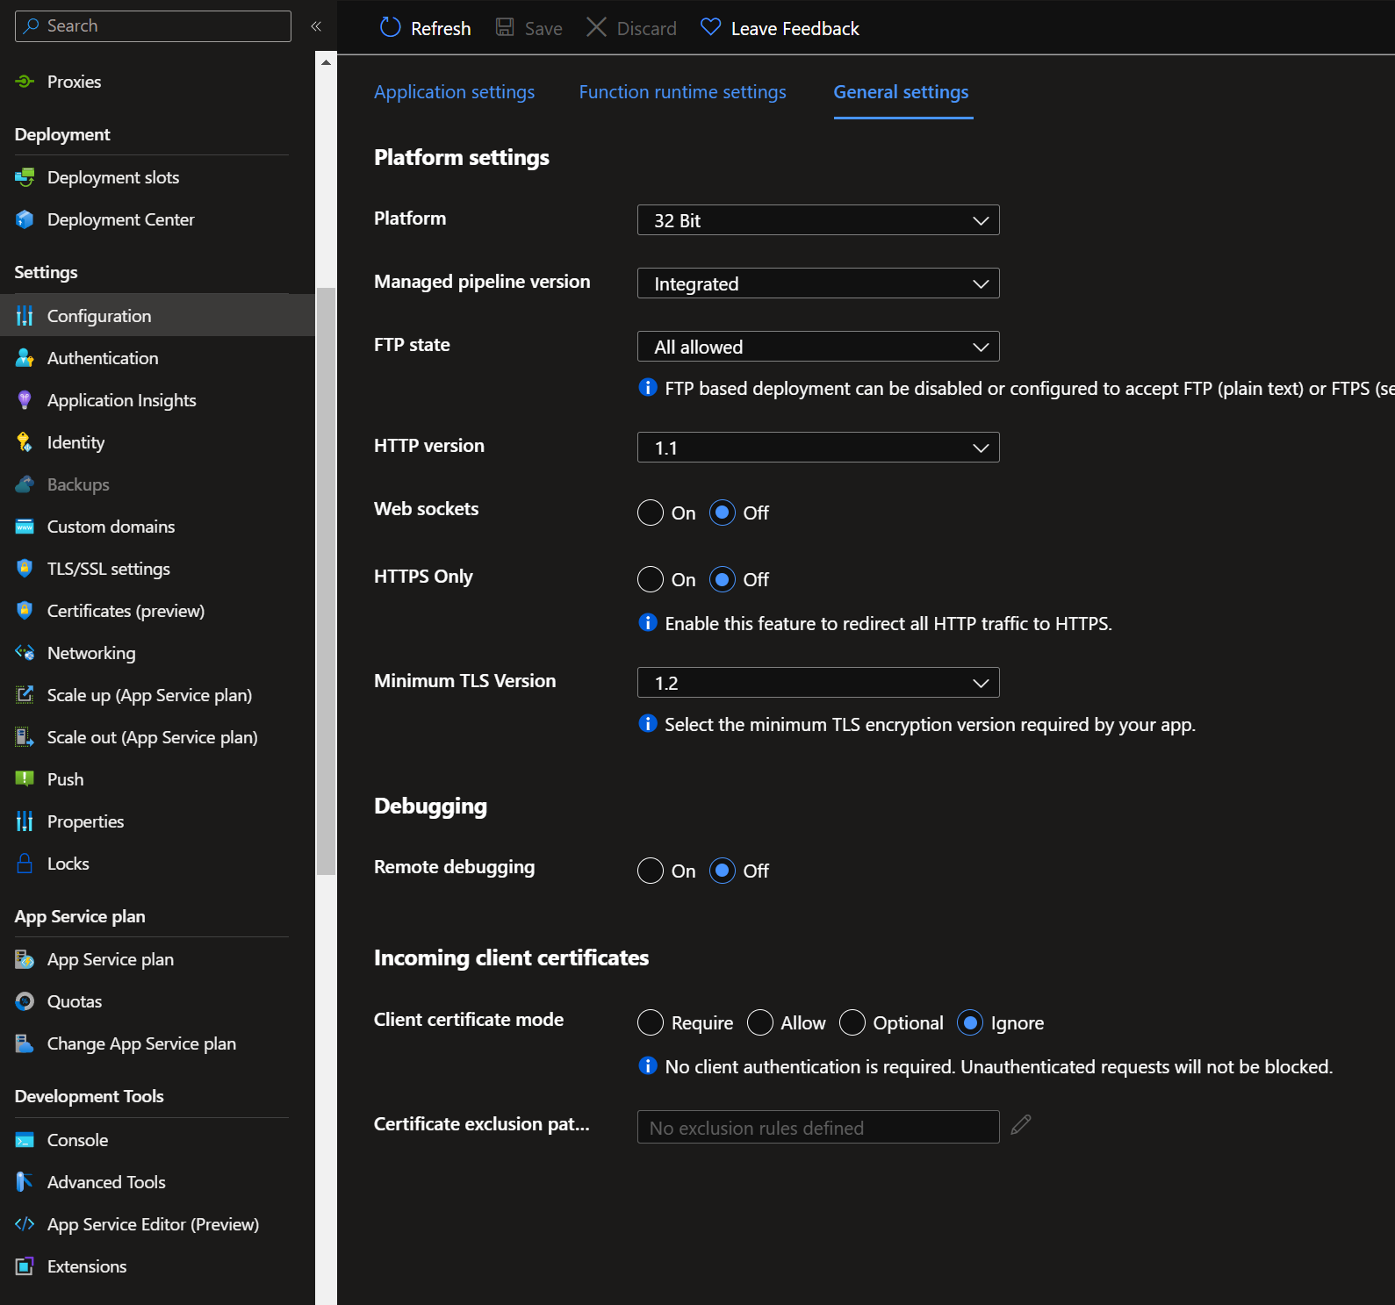
Task: Set client certificate mode to Allow
Action: [760, 1022]
